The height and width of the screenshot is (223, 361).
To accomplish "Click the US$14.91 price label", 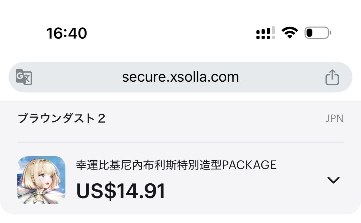I will [x=120, y=191].
